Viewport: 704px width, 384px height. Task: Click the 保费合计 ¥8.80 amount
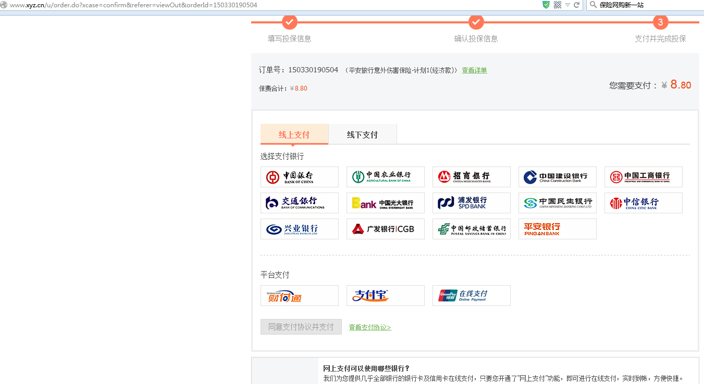coord(299,88)
